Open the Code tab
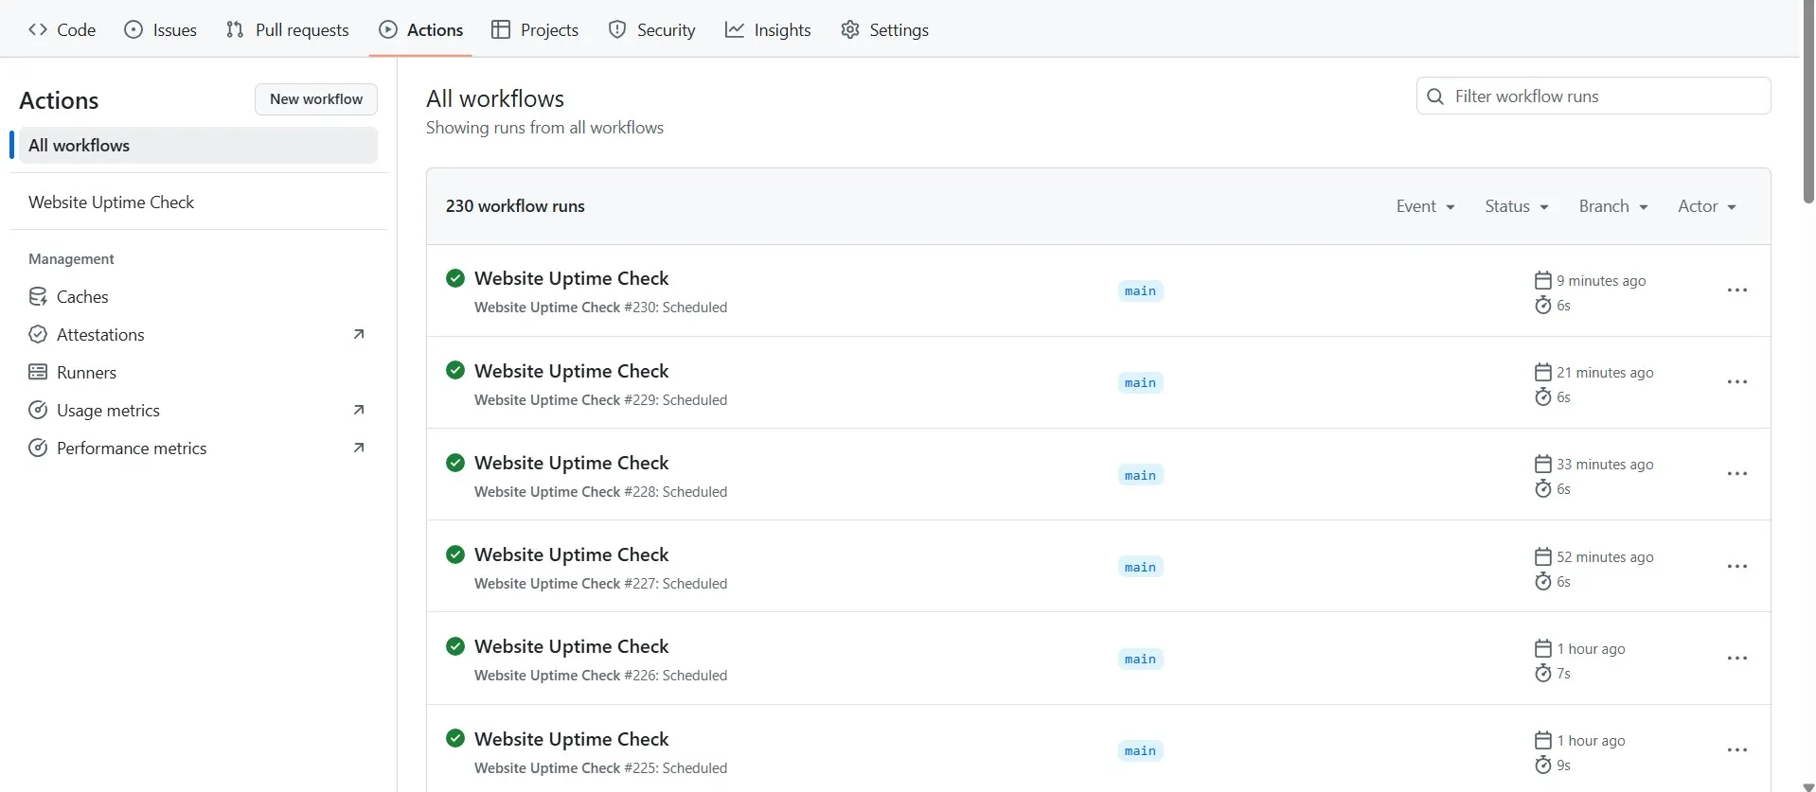 tap(62, 29)
